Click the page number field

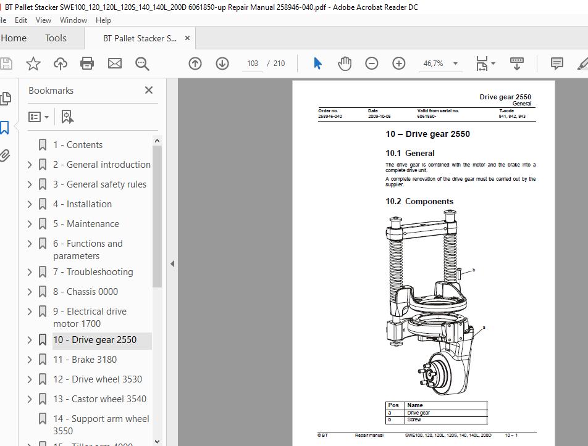coord(253,64)
